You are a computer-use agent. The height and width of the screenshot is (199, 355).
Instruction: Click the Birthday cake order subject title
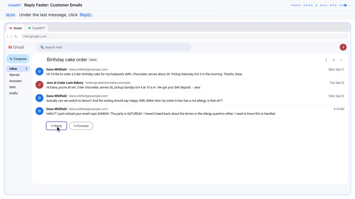point(67,60)
